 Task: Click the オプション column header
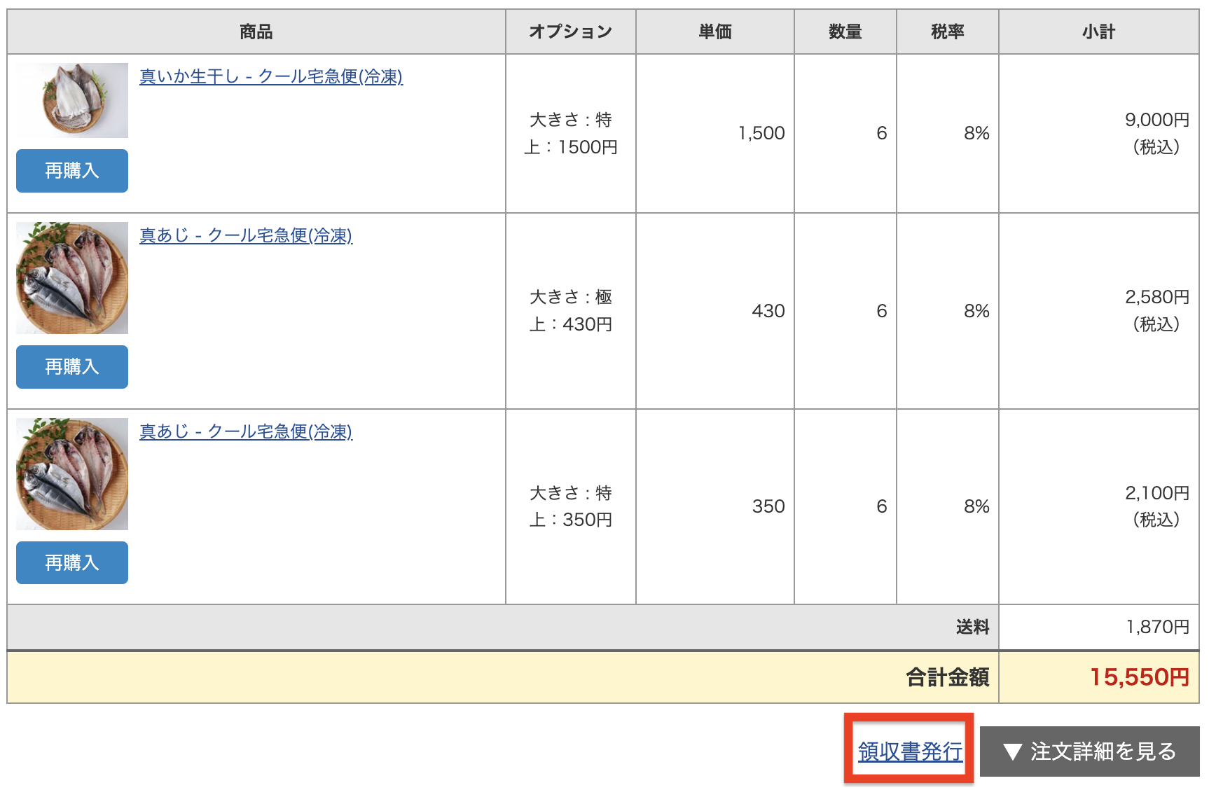[x=569, y=31]
